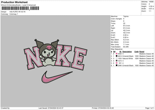Click the Total Bobbin value 63.34ft
This screenshot has height=110, width=155.
point(126,47)
